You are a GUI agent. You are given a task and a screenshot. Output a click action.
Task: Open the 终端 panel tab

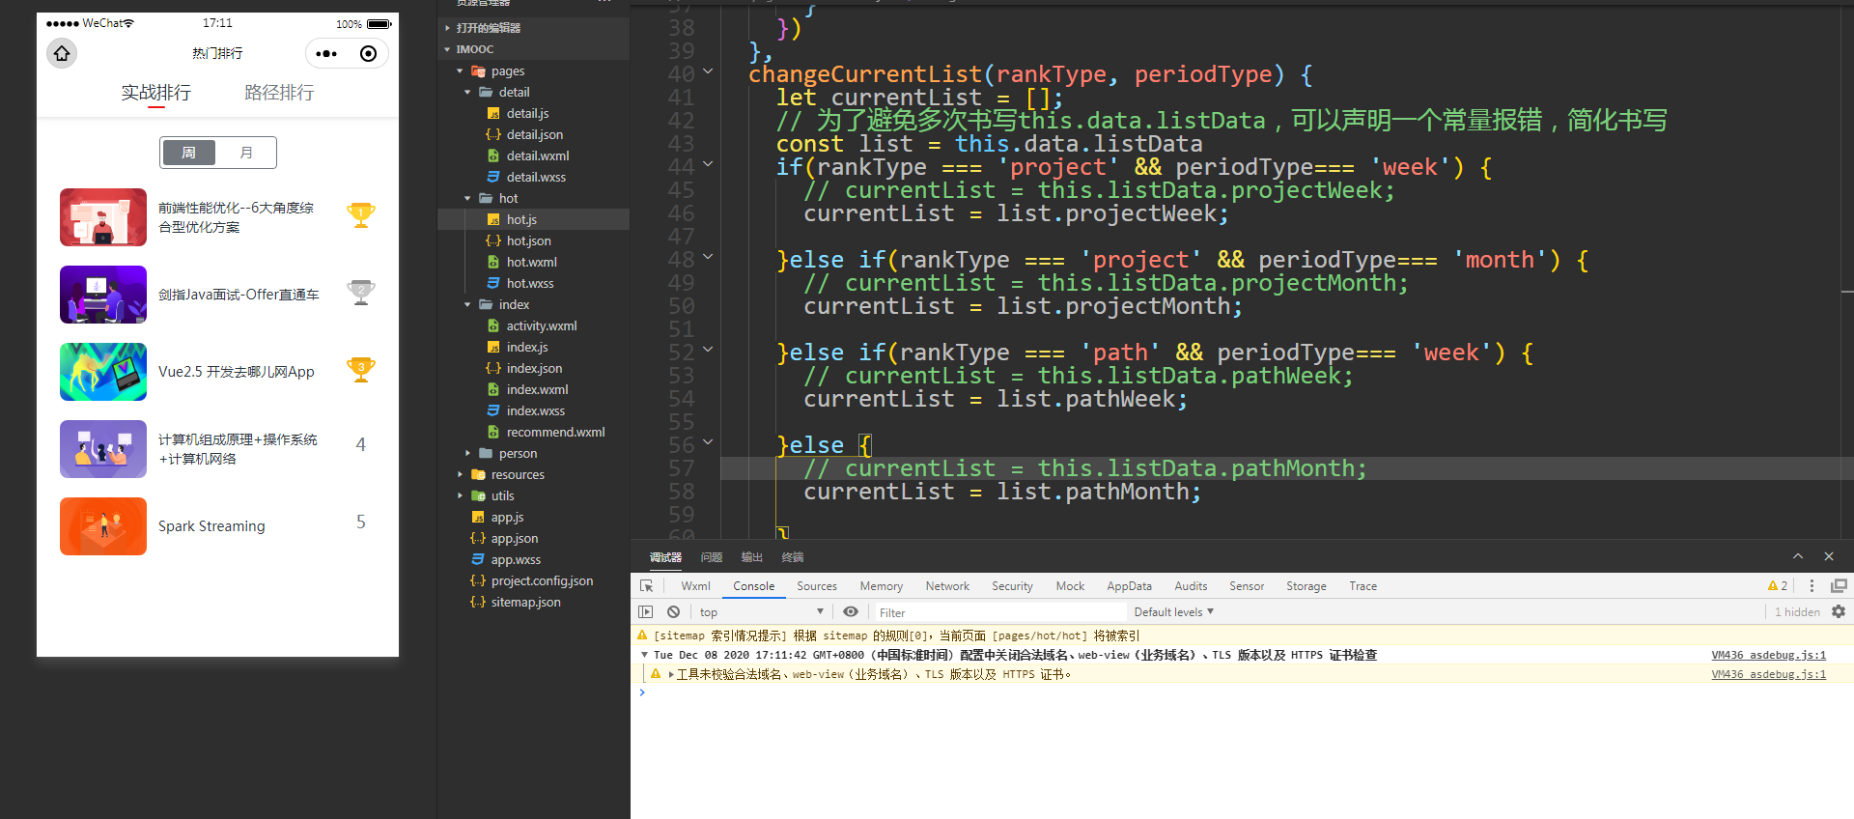[793, 557]
